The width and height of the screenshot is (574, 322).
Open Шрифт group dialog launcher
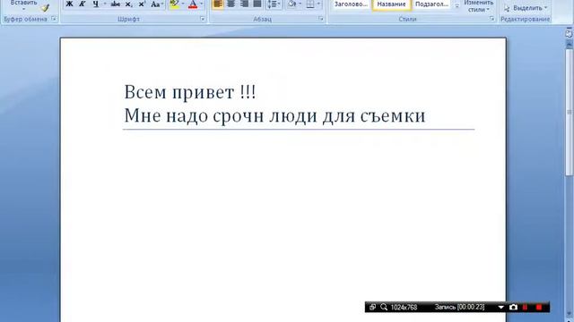(x=203, y=19)
